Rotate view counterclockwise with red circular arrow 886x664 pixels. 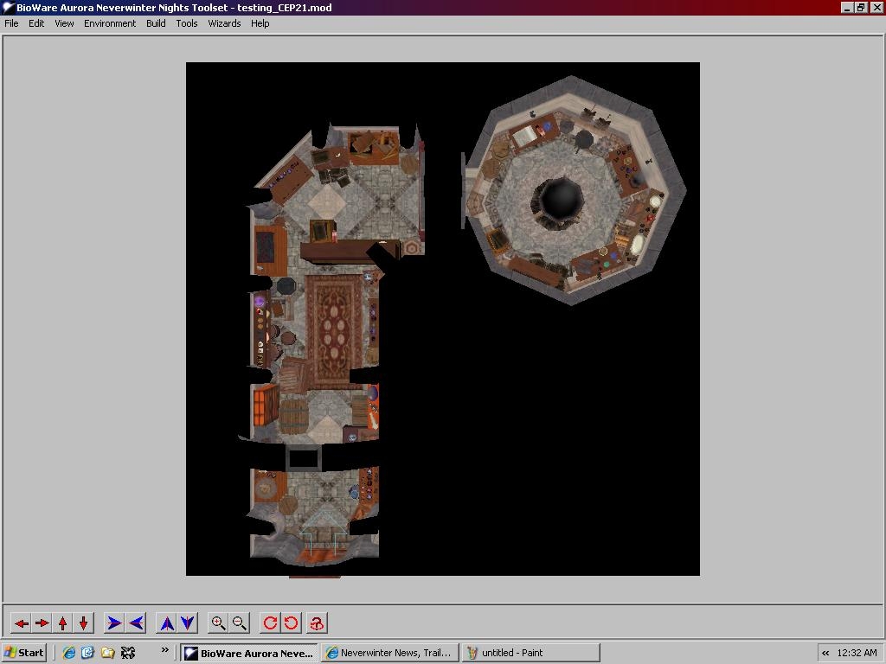click(292, 622)
